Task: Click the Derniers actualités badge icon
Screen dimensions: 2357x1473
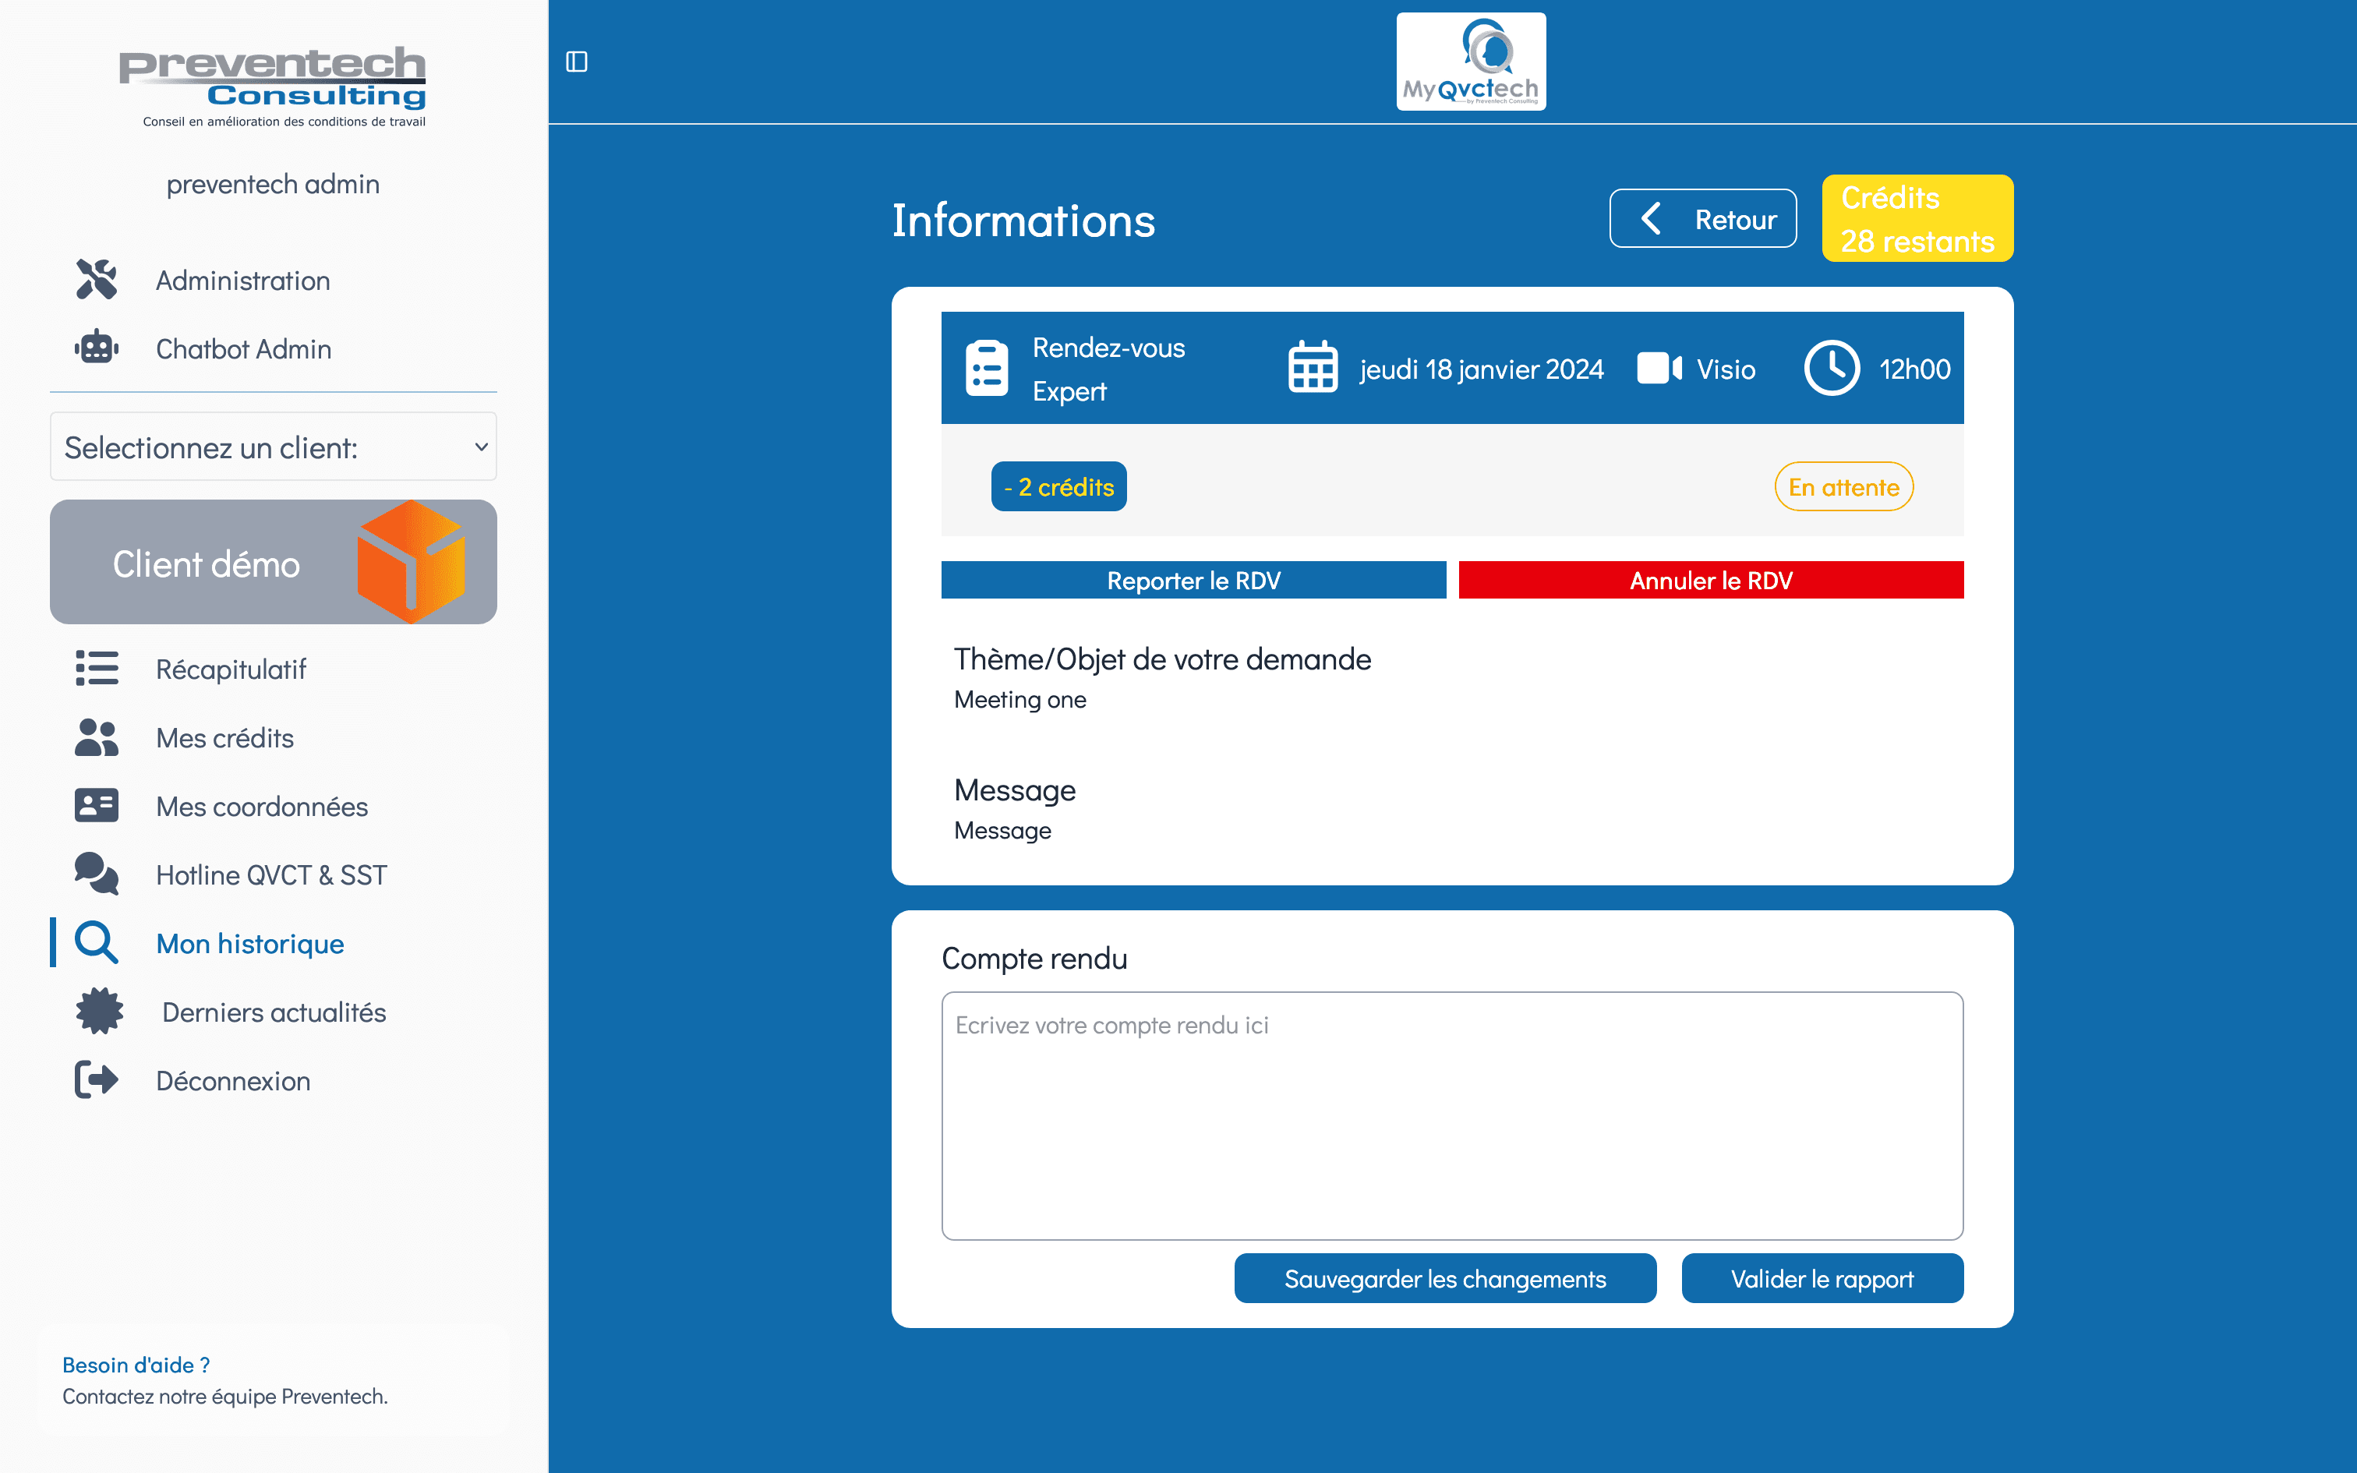Action: 99,1012
